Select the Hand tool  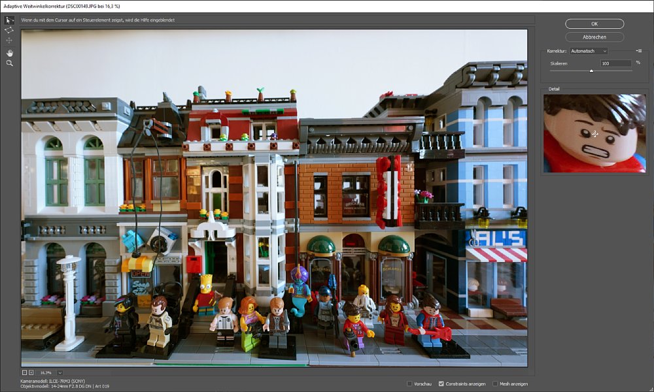pyautogui.click(x=9, y=53)
